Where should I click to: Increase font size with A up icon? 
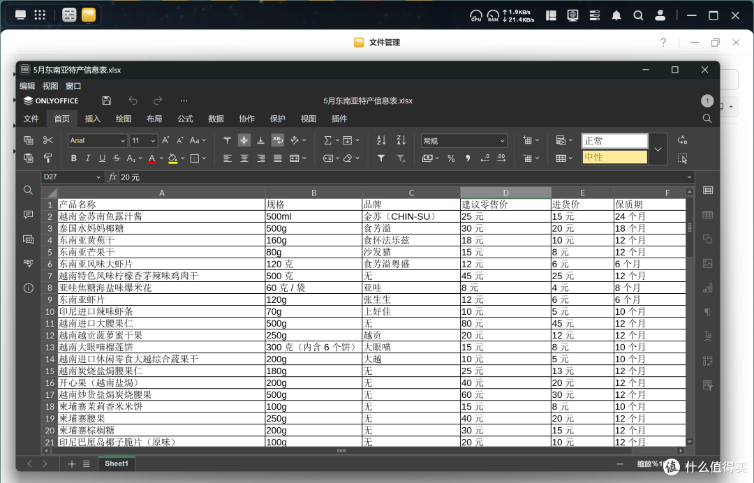pyautogui.click(x=165, y=140)
